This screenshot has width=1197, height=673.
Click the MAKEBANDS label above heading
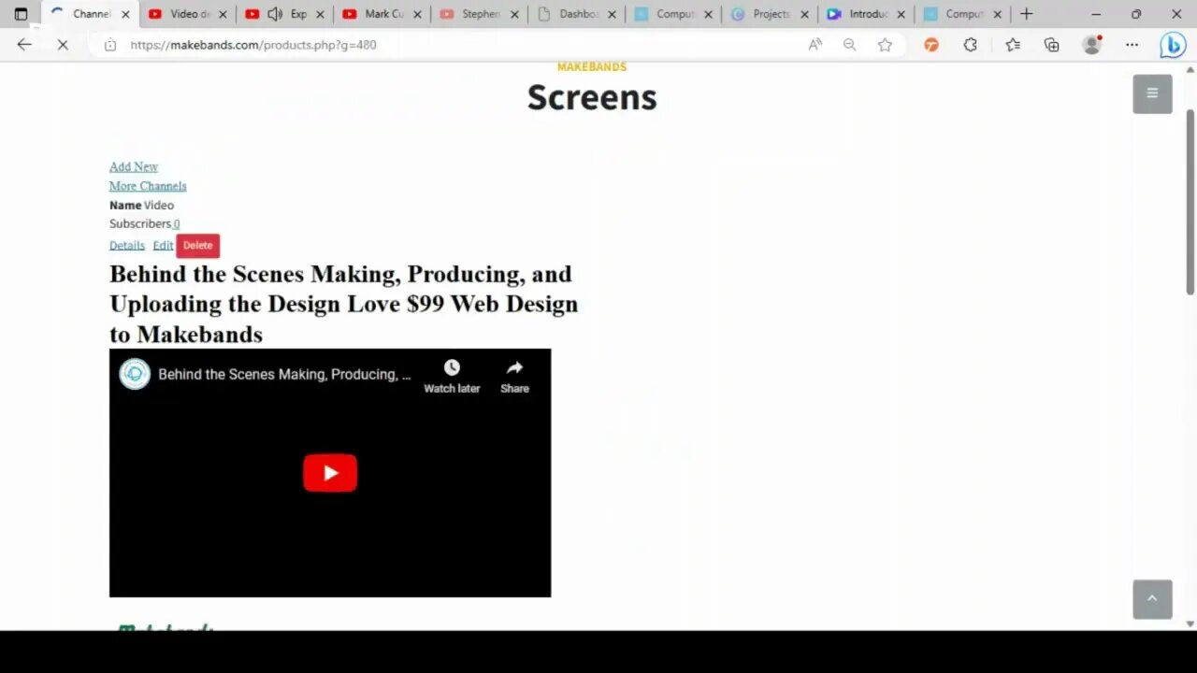coord(592,67)
